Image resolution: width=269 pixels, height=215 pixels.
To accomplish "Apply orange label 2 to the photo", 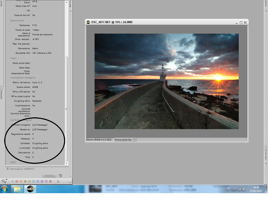I will [x=21, y=181].
